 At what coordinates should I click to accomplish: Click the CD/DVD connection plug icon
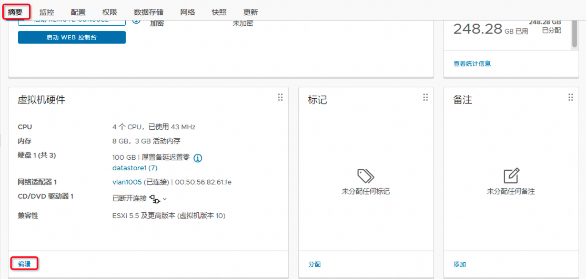coord(154,199)
